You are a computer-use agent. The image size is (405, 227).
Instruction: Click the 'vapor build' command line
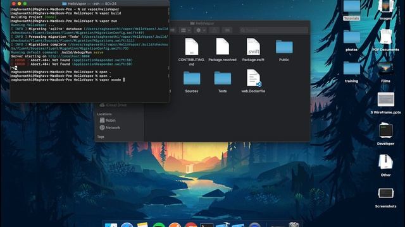[66, 13]
